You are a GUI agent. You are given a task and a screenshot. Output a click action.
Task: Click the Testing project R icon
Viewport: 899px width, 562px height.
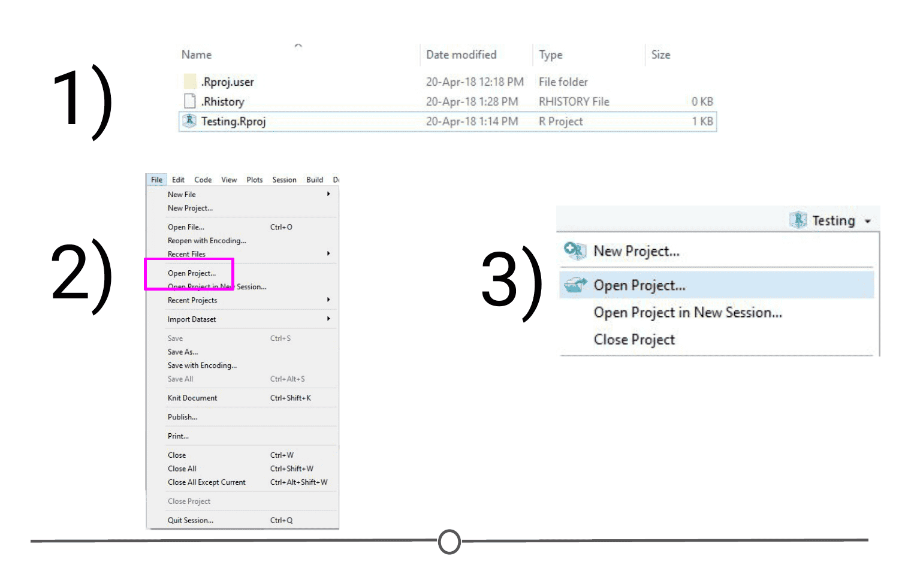coord(798,220)
